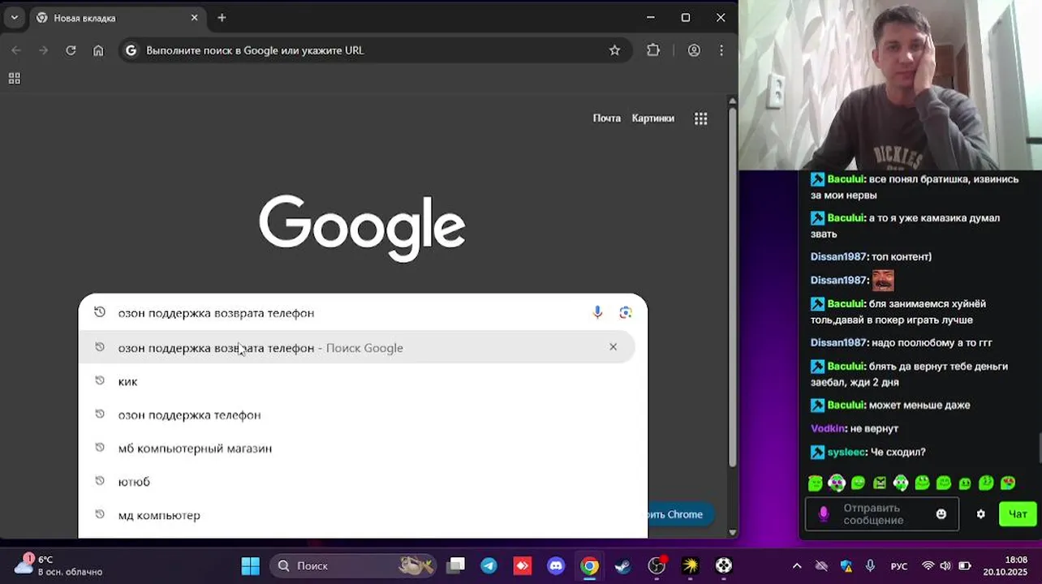
Task: Open the Windows Start button
Action: 251,565
